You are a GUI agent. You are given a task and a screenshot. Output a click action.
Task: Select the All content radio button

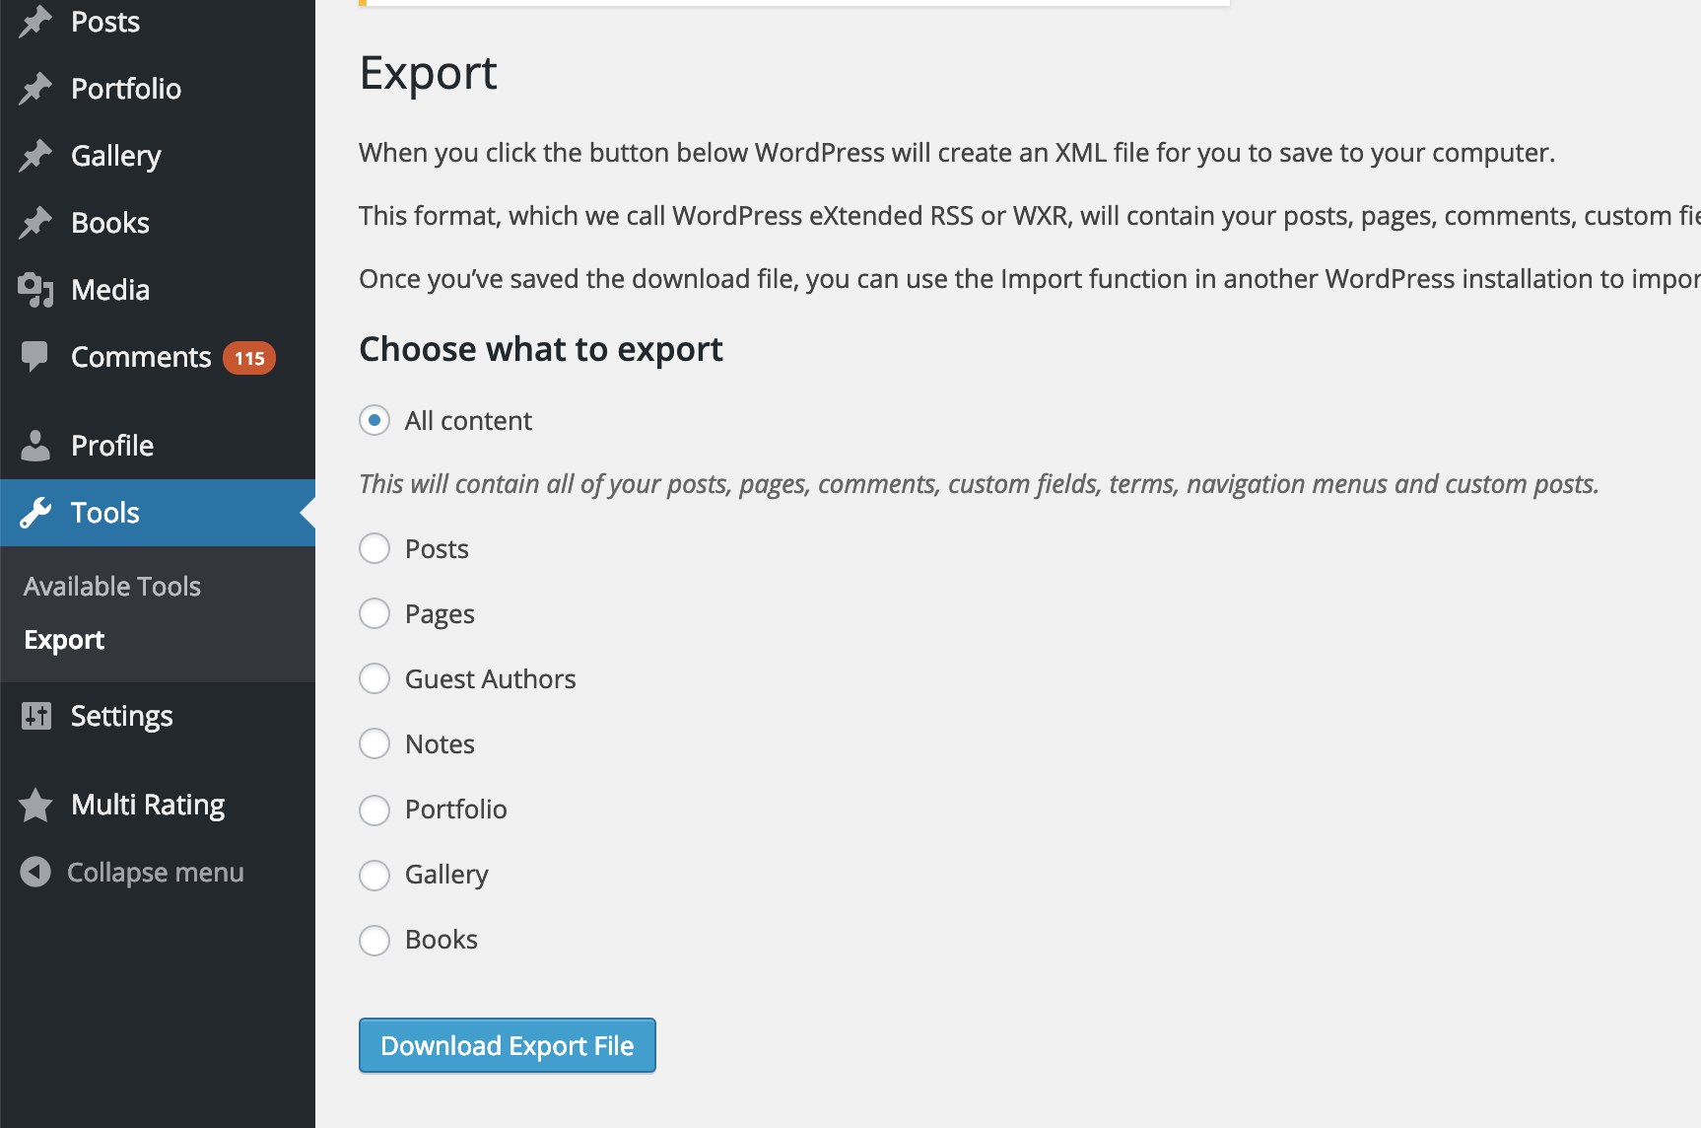(374, 420)
